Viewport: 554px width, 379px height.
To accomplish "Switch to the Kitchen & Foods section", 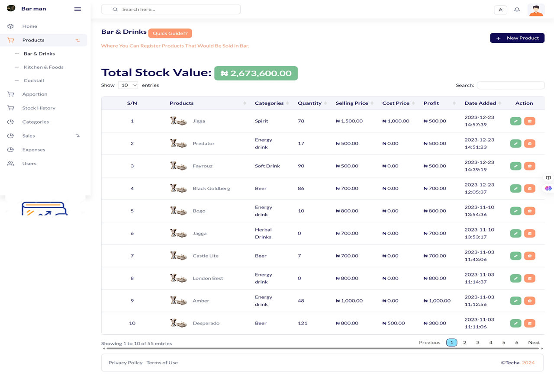I will click(44, 67).
